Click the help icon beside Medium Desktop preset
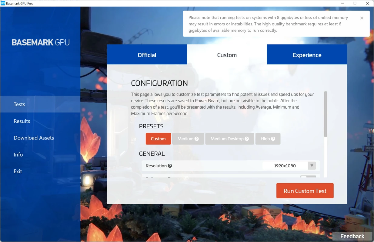Viewport: 374px width, 242px height. tap(247, 139)
